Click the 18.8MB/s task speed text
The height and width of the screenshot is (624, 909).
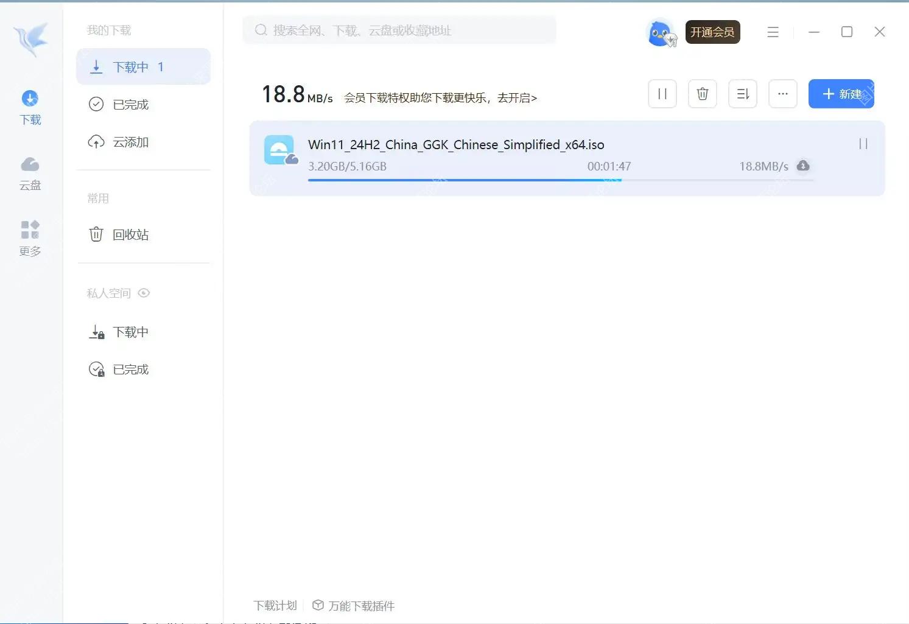point(763,166)
